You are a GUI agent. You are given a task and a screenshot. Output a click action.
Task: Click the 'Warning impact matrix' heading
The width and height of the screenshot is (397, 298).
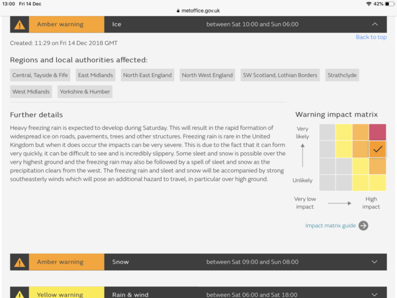[337, 115]
